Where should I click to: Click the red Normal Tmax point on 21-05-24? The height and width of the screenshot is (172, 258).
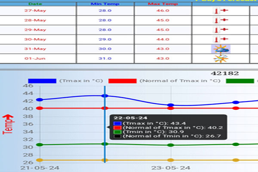coord(40,108)
